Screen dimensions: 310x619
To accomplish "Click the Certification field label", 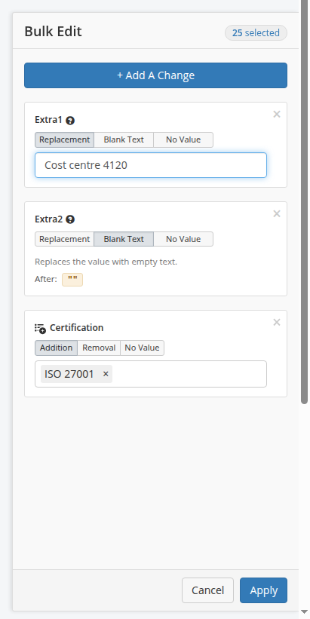I will tap(77, 328).
